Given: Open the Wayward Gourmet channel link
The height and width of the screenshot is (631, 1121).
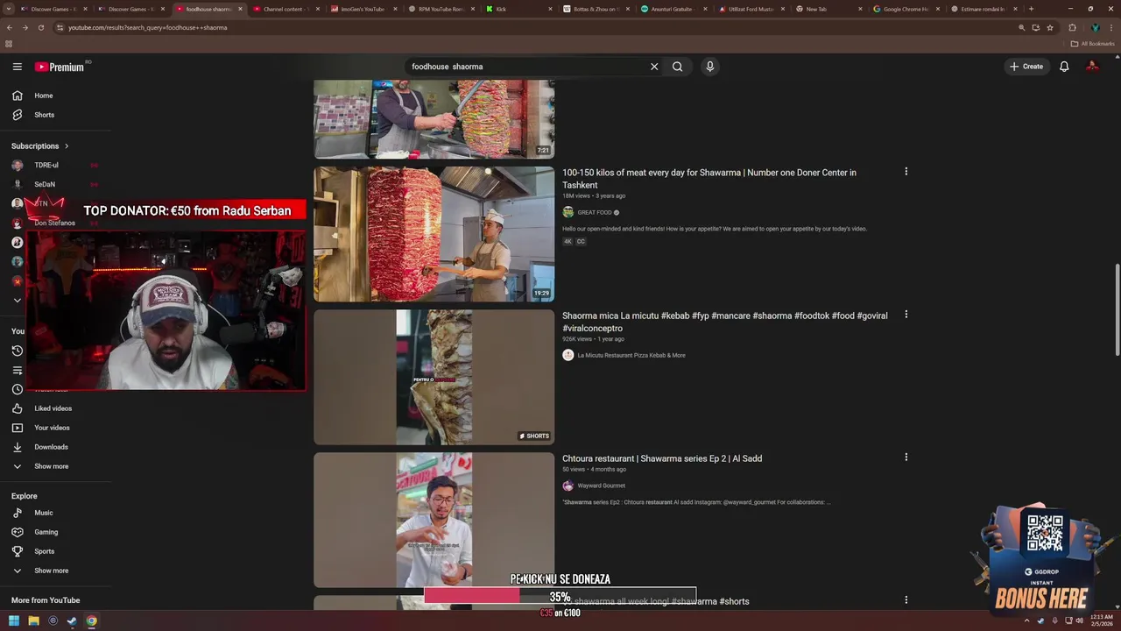Looking at the screenshot, I should coord(601,486).
